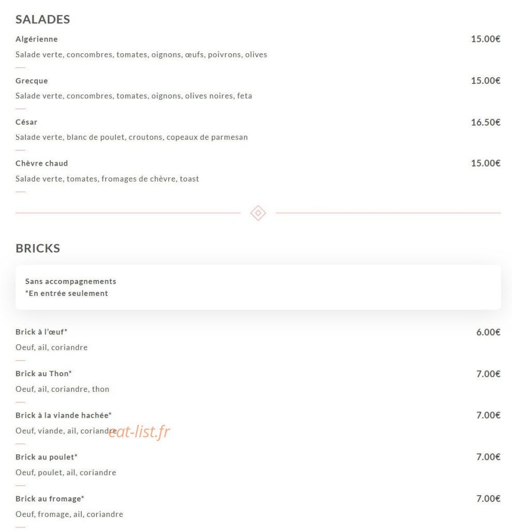Select the BRICKS section heading
The image size is (512, 532).
point(38,248)
